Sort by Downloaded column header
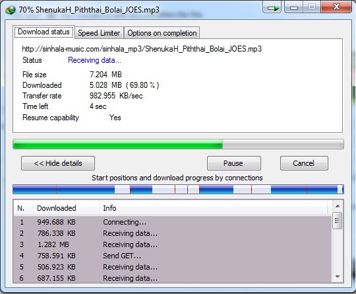Viewport: 356px width, 294px height. click(66, 208)
